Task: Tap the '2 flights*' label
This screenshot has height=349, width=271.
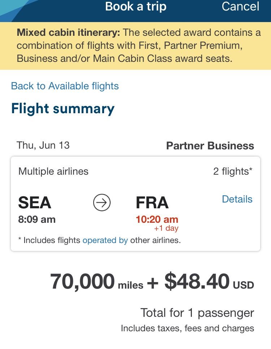Action: click(233, 171)
